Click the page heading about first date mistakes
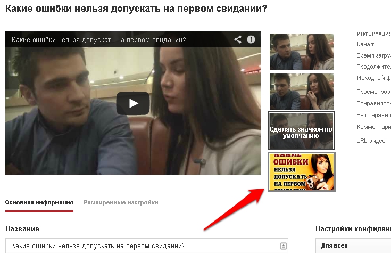The width and height of the screenshot is (391, 254). 136,9
